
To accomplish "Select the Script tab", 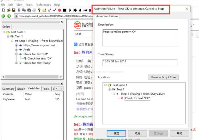I will pyautogui.click(x=6, y=27).
